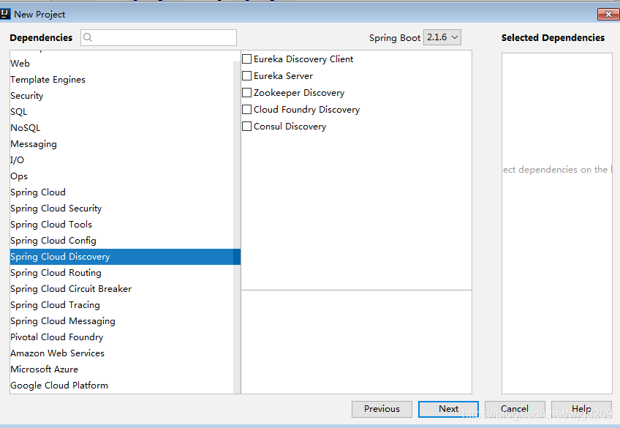This screenshot has height=428, width=620.
Task: Select Spring Cloud Tools category
Action: click(122, 225)
